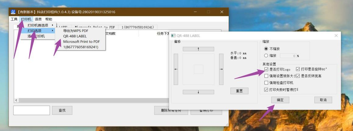Viewport: 353px width, 131px height.
Task: Select the 不缩放 radio button
Action: [x=266, y=49]
